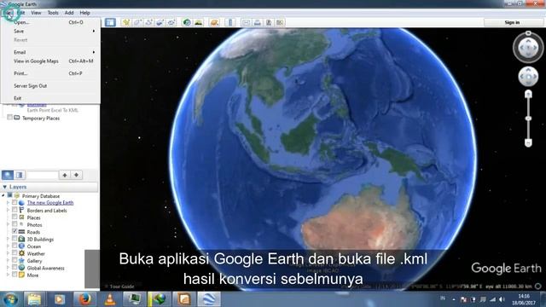Click the zoom in button atop the zoom slider
Screen dimensions: 546x307
click(528, 94)
